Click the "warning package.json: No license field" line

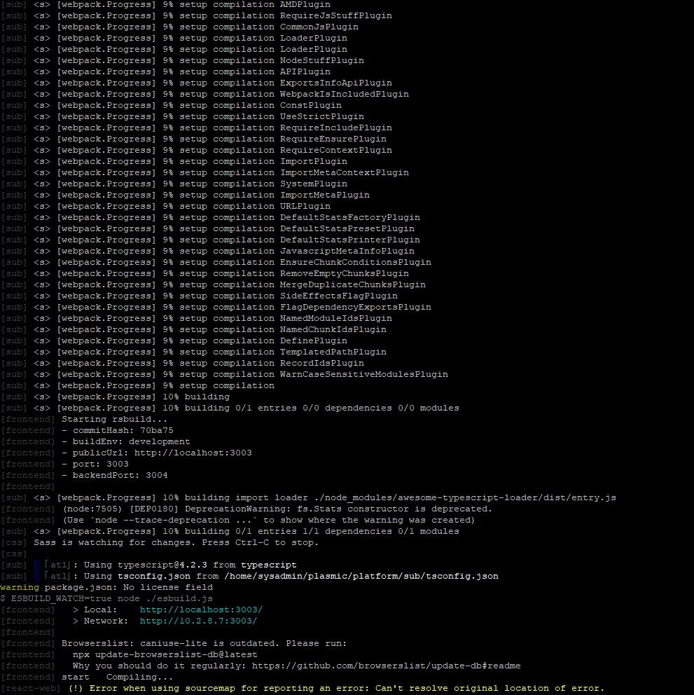(106, 587)
